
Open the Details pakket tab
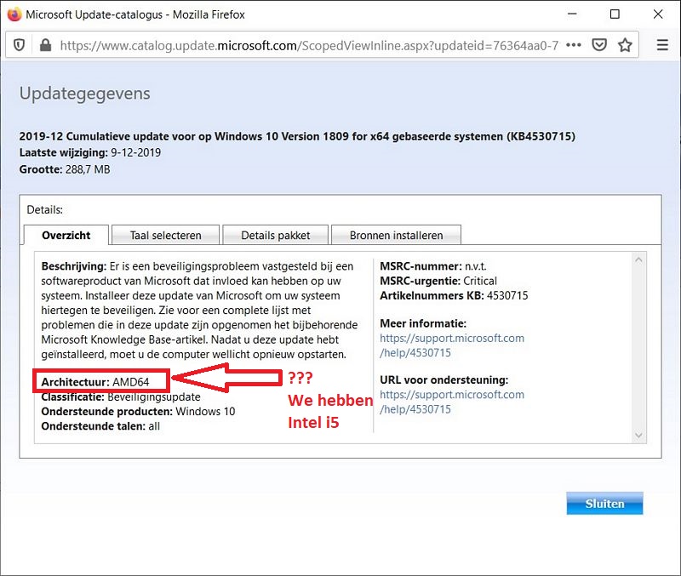(x=275, y=236)
